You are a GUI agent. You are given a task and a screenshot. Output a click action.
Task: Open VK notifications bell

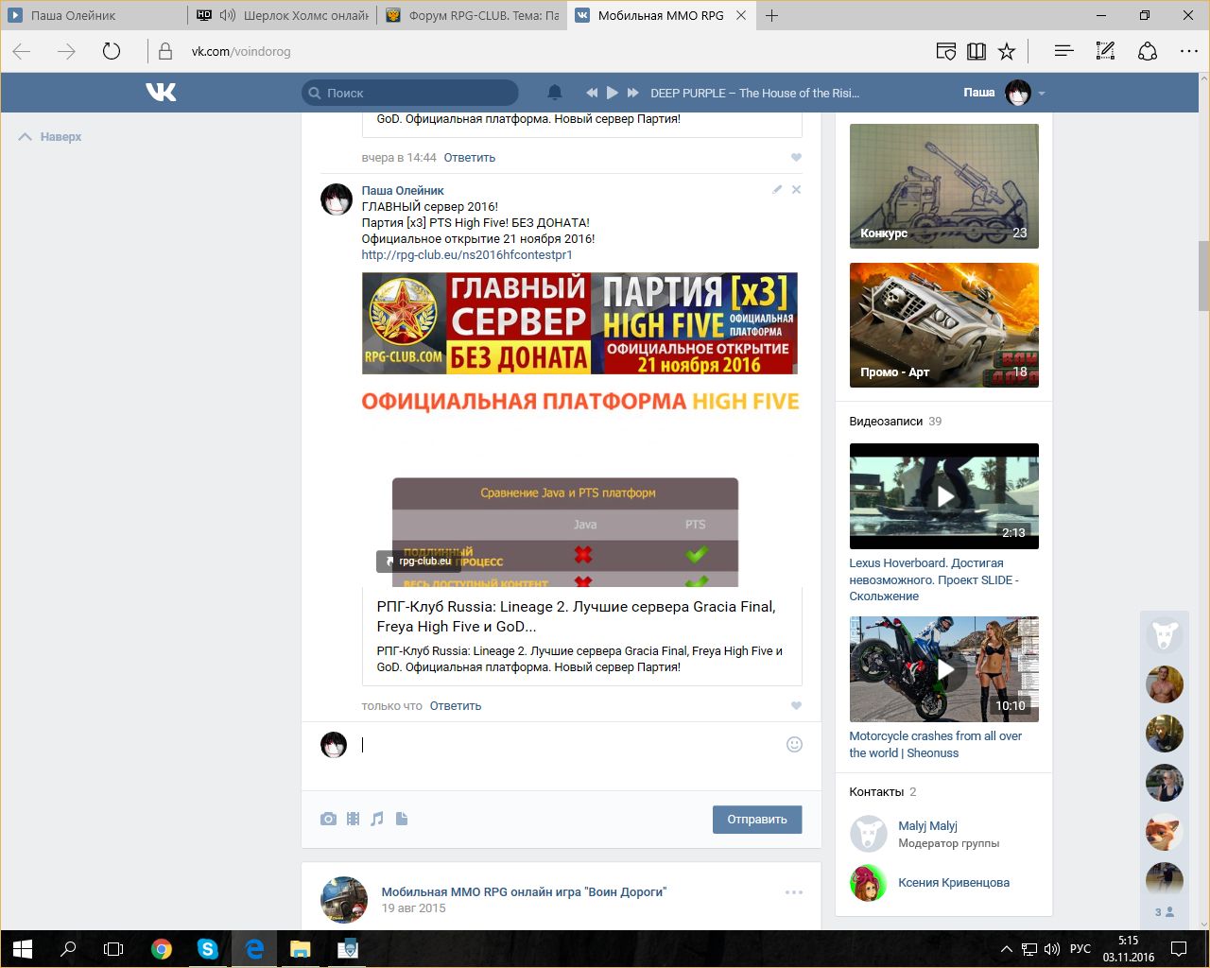(555, 93)
